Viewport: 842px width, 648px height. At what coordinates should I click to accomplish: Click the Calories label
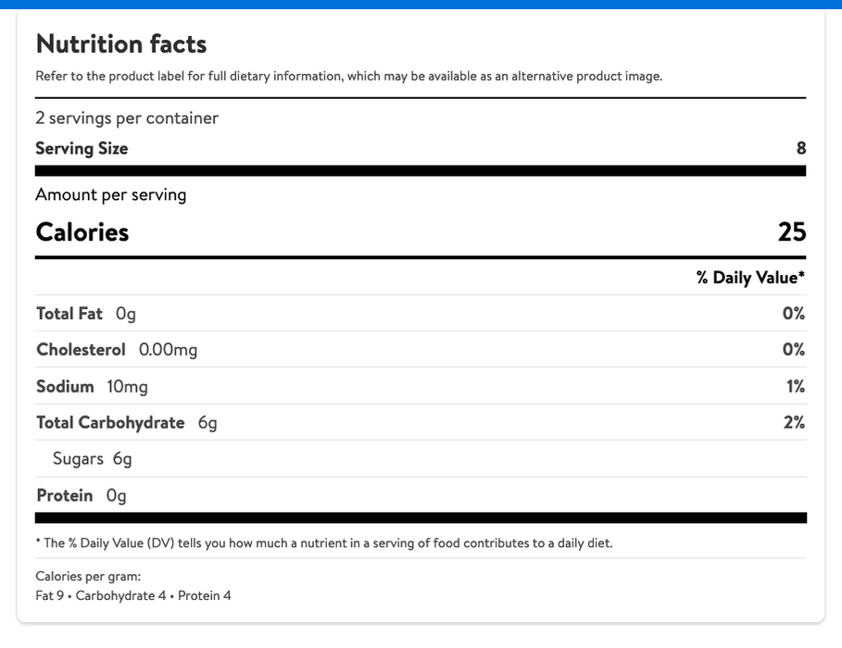pos(82,232)
